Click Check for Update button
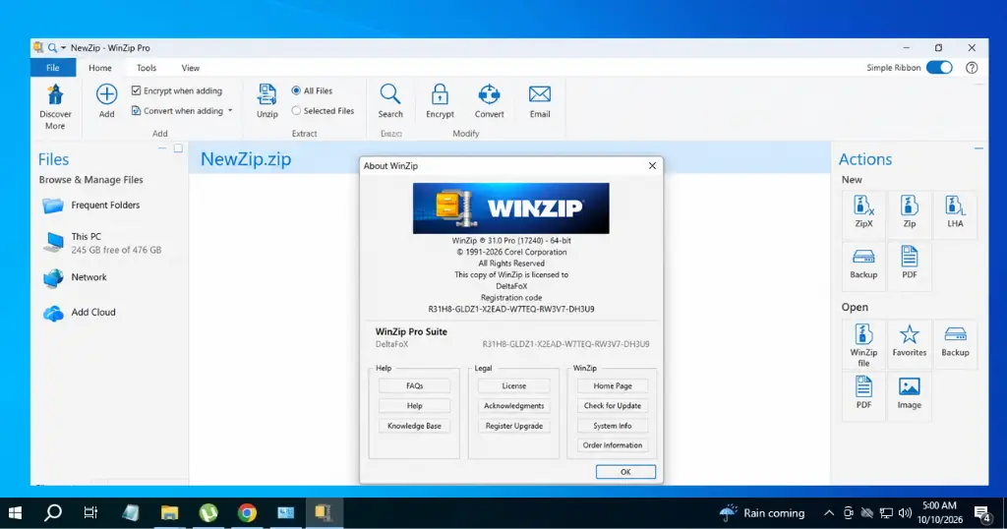The width and height of the screenshot is (1007, 529). click(x=612, y=406)
